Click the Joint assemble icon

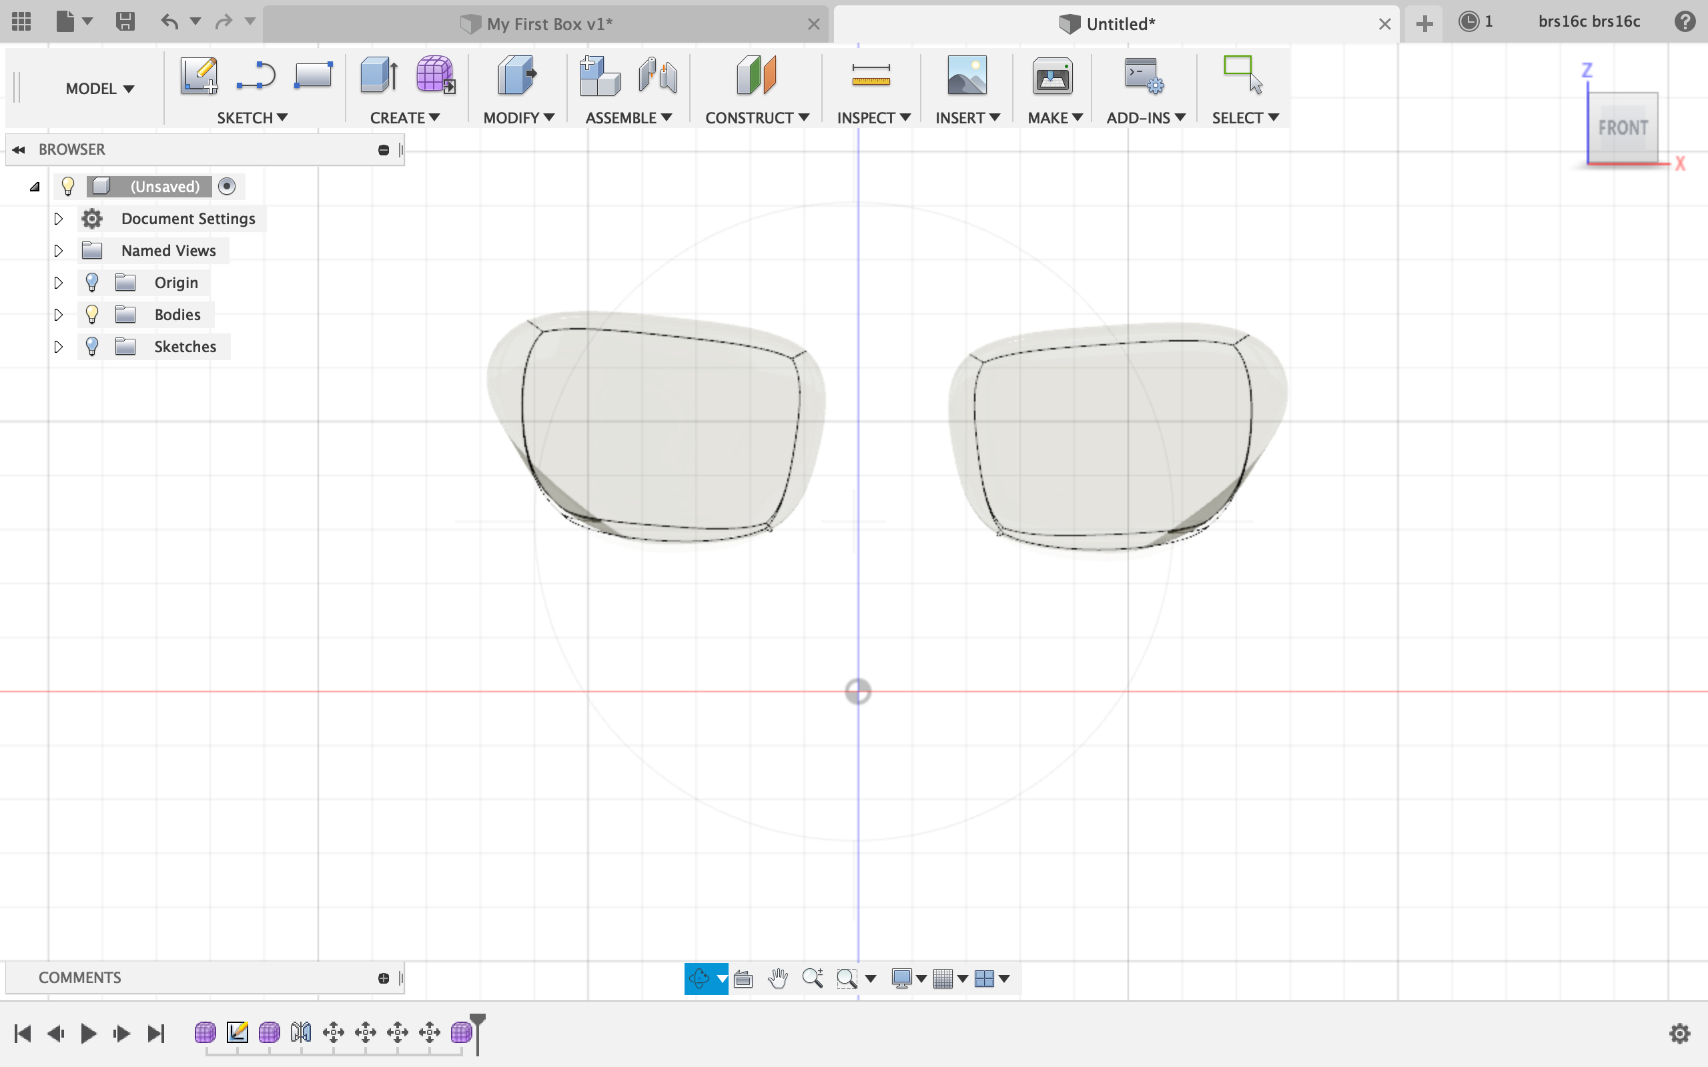(657, 75)
